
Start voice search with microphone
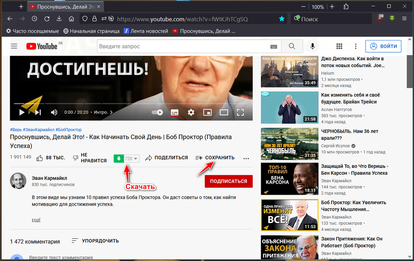tap(313, 46)
